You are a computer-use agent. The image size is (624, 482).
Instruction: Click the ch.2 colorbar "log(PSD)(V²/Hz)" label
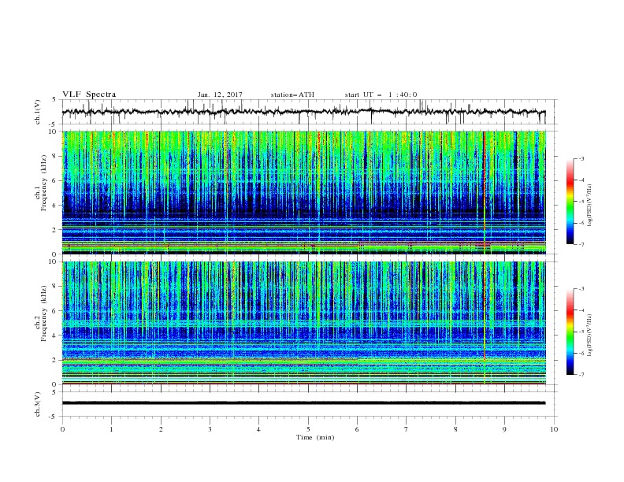590,335
